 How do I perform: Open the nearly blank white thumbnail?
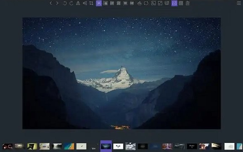pyautogui.click(x=230, y=146)
